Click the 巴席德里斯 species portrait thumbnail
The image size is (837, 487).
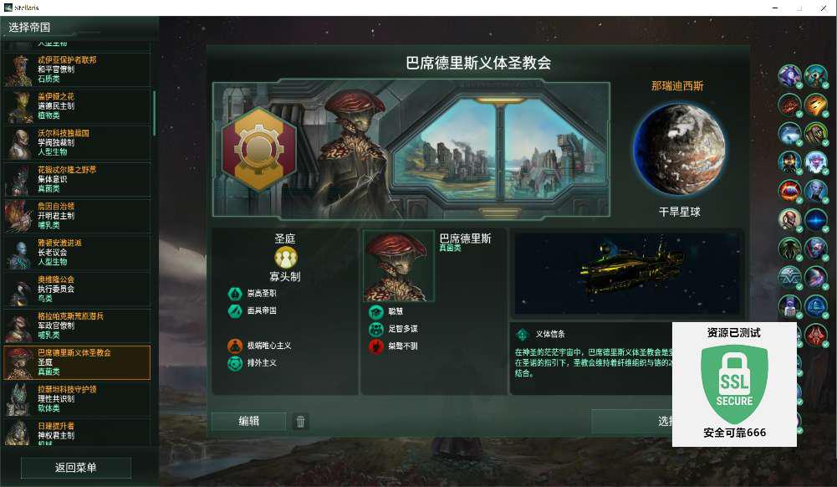(399, 266)
